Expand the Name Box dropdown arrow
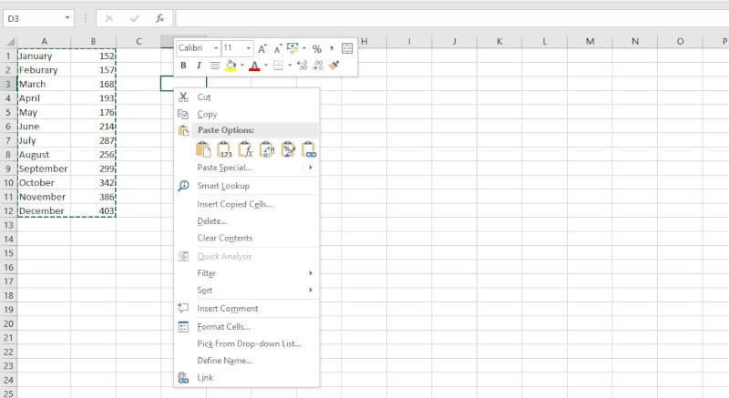This screenshot has width=729, height=398. 68,18
